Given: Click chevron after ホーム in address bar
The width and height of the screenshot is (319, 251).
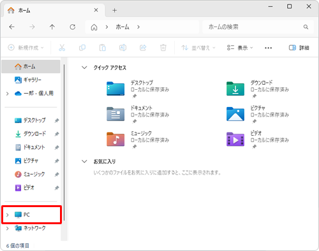Looking at the screenshot, I should [x=138, y=27].
